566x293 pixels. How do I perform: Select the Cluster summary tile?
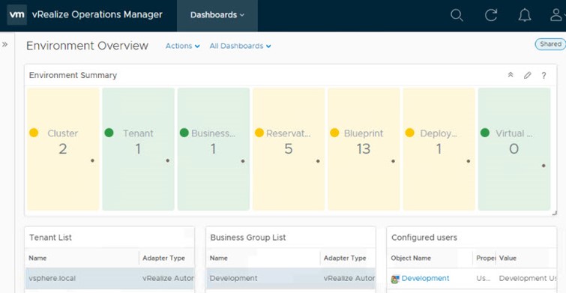pos(63,149)
